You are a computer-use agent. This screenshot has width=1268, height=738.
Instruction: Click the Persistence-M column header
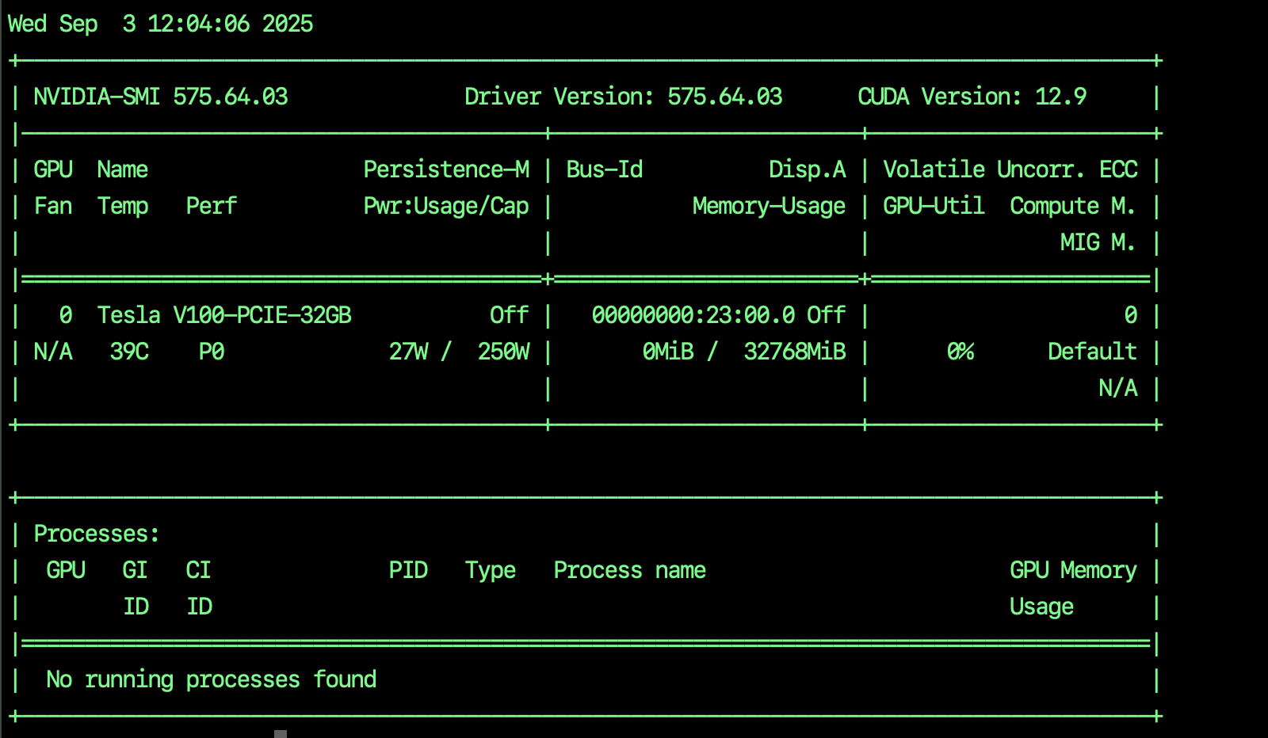[446, 169]
